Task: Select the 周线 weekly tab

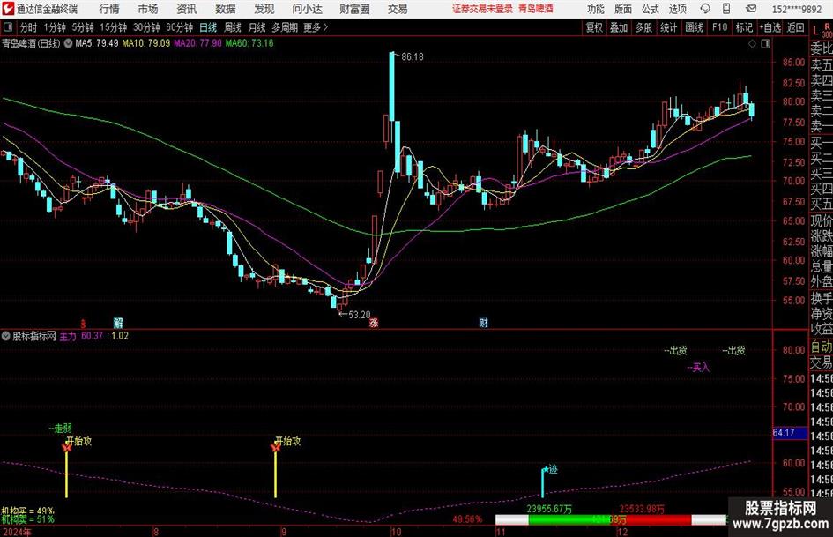Action: (x=233, y=27)
